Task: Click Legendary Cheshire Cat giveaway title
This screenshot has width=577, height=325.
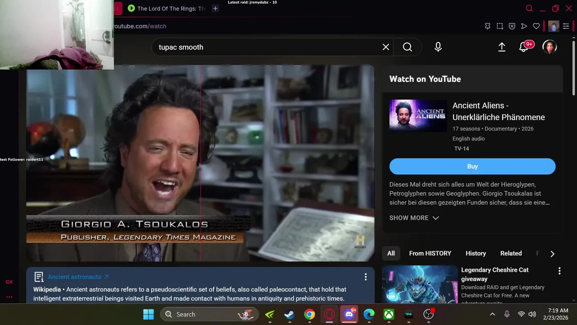Action: 495,274
